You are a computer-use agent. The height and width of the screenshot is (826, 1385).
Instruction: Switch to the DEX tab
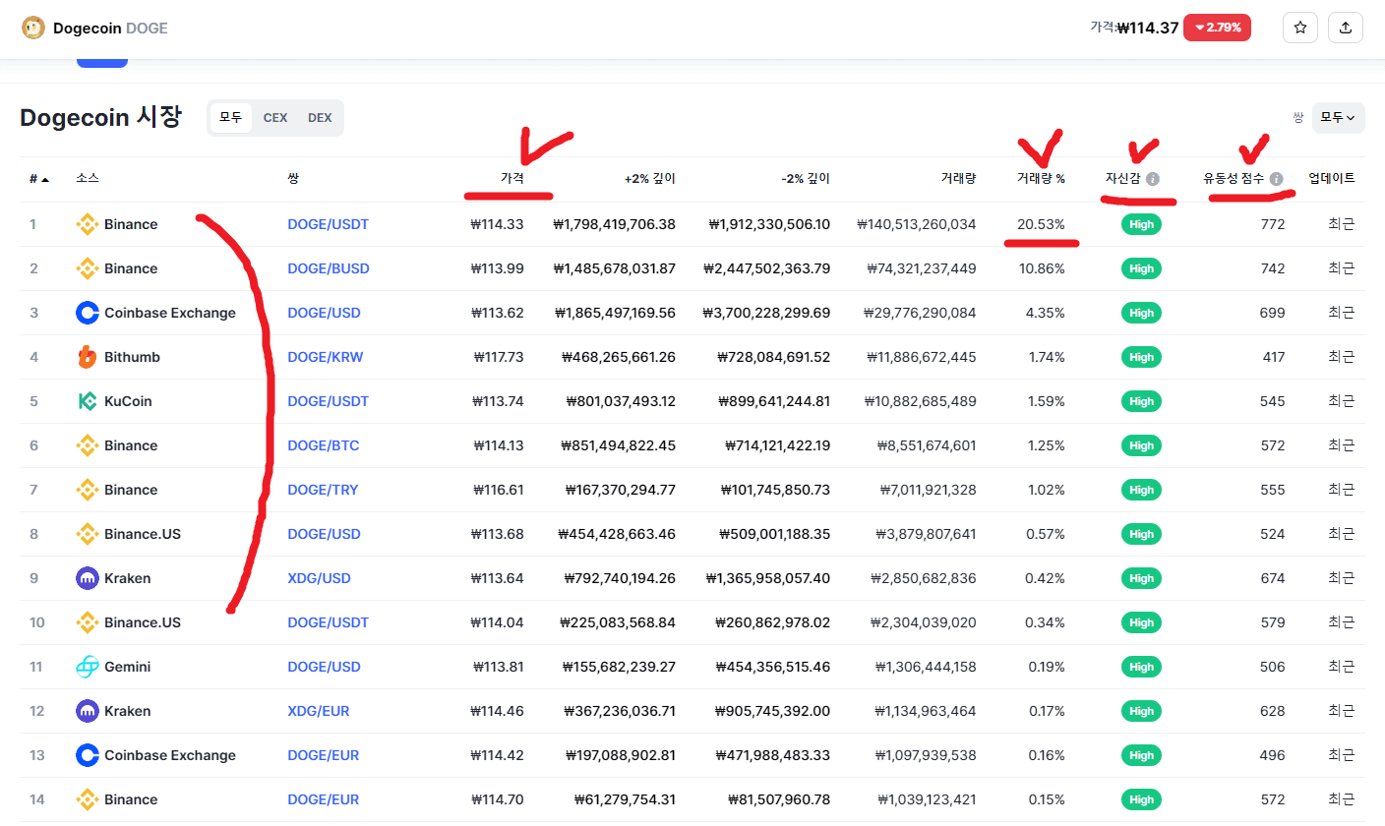[x=320, y=118]
